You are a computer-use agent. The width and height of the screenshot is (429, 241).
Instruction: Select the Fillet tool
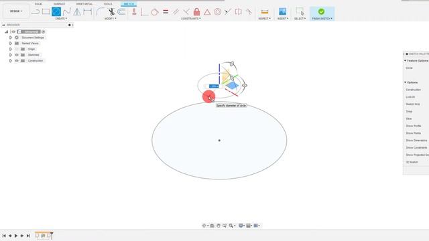tap(100, 12)
